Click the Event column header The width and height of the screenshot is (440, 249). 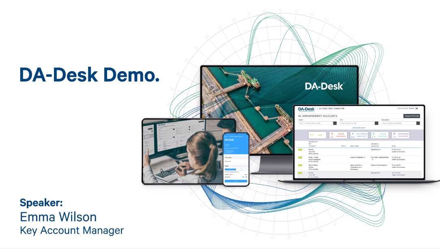(394, 146)
